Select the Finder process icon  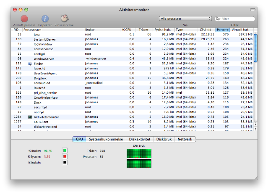tap(30, 64)
